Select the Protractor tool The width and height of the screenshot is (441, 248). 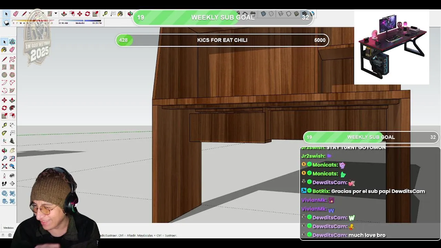(4, 133)
